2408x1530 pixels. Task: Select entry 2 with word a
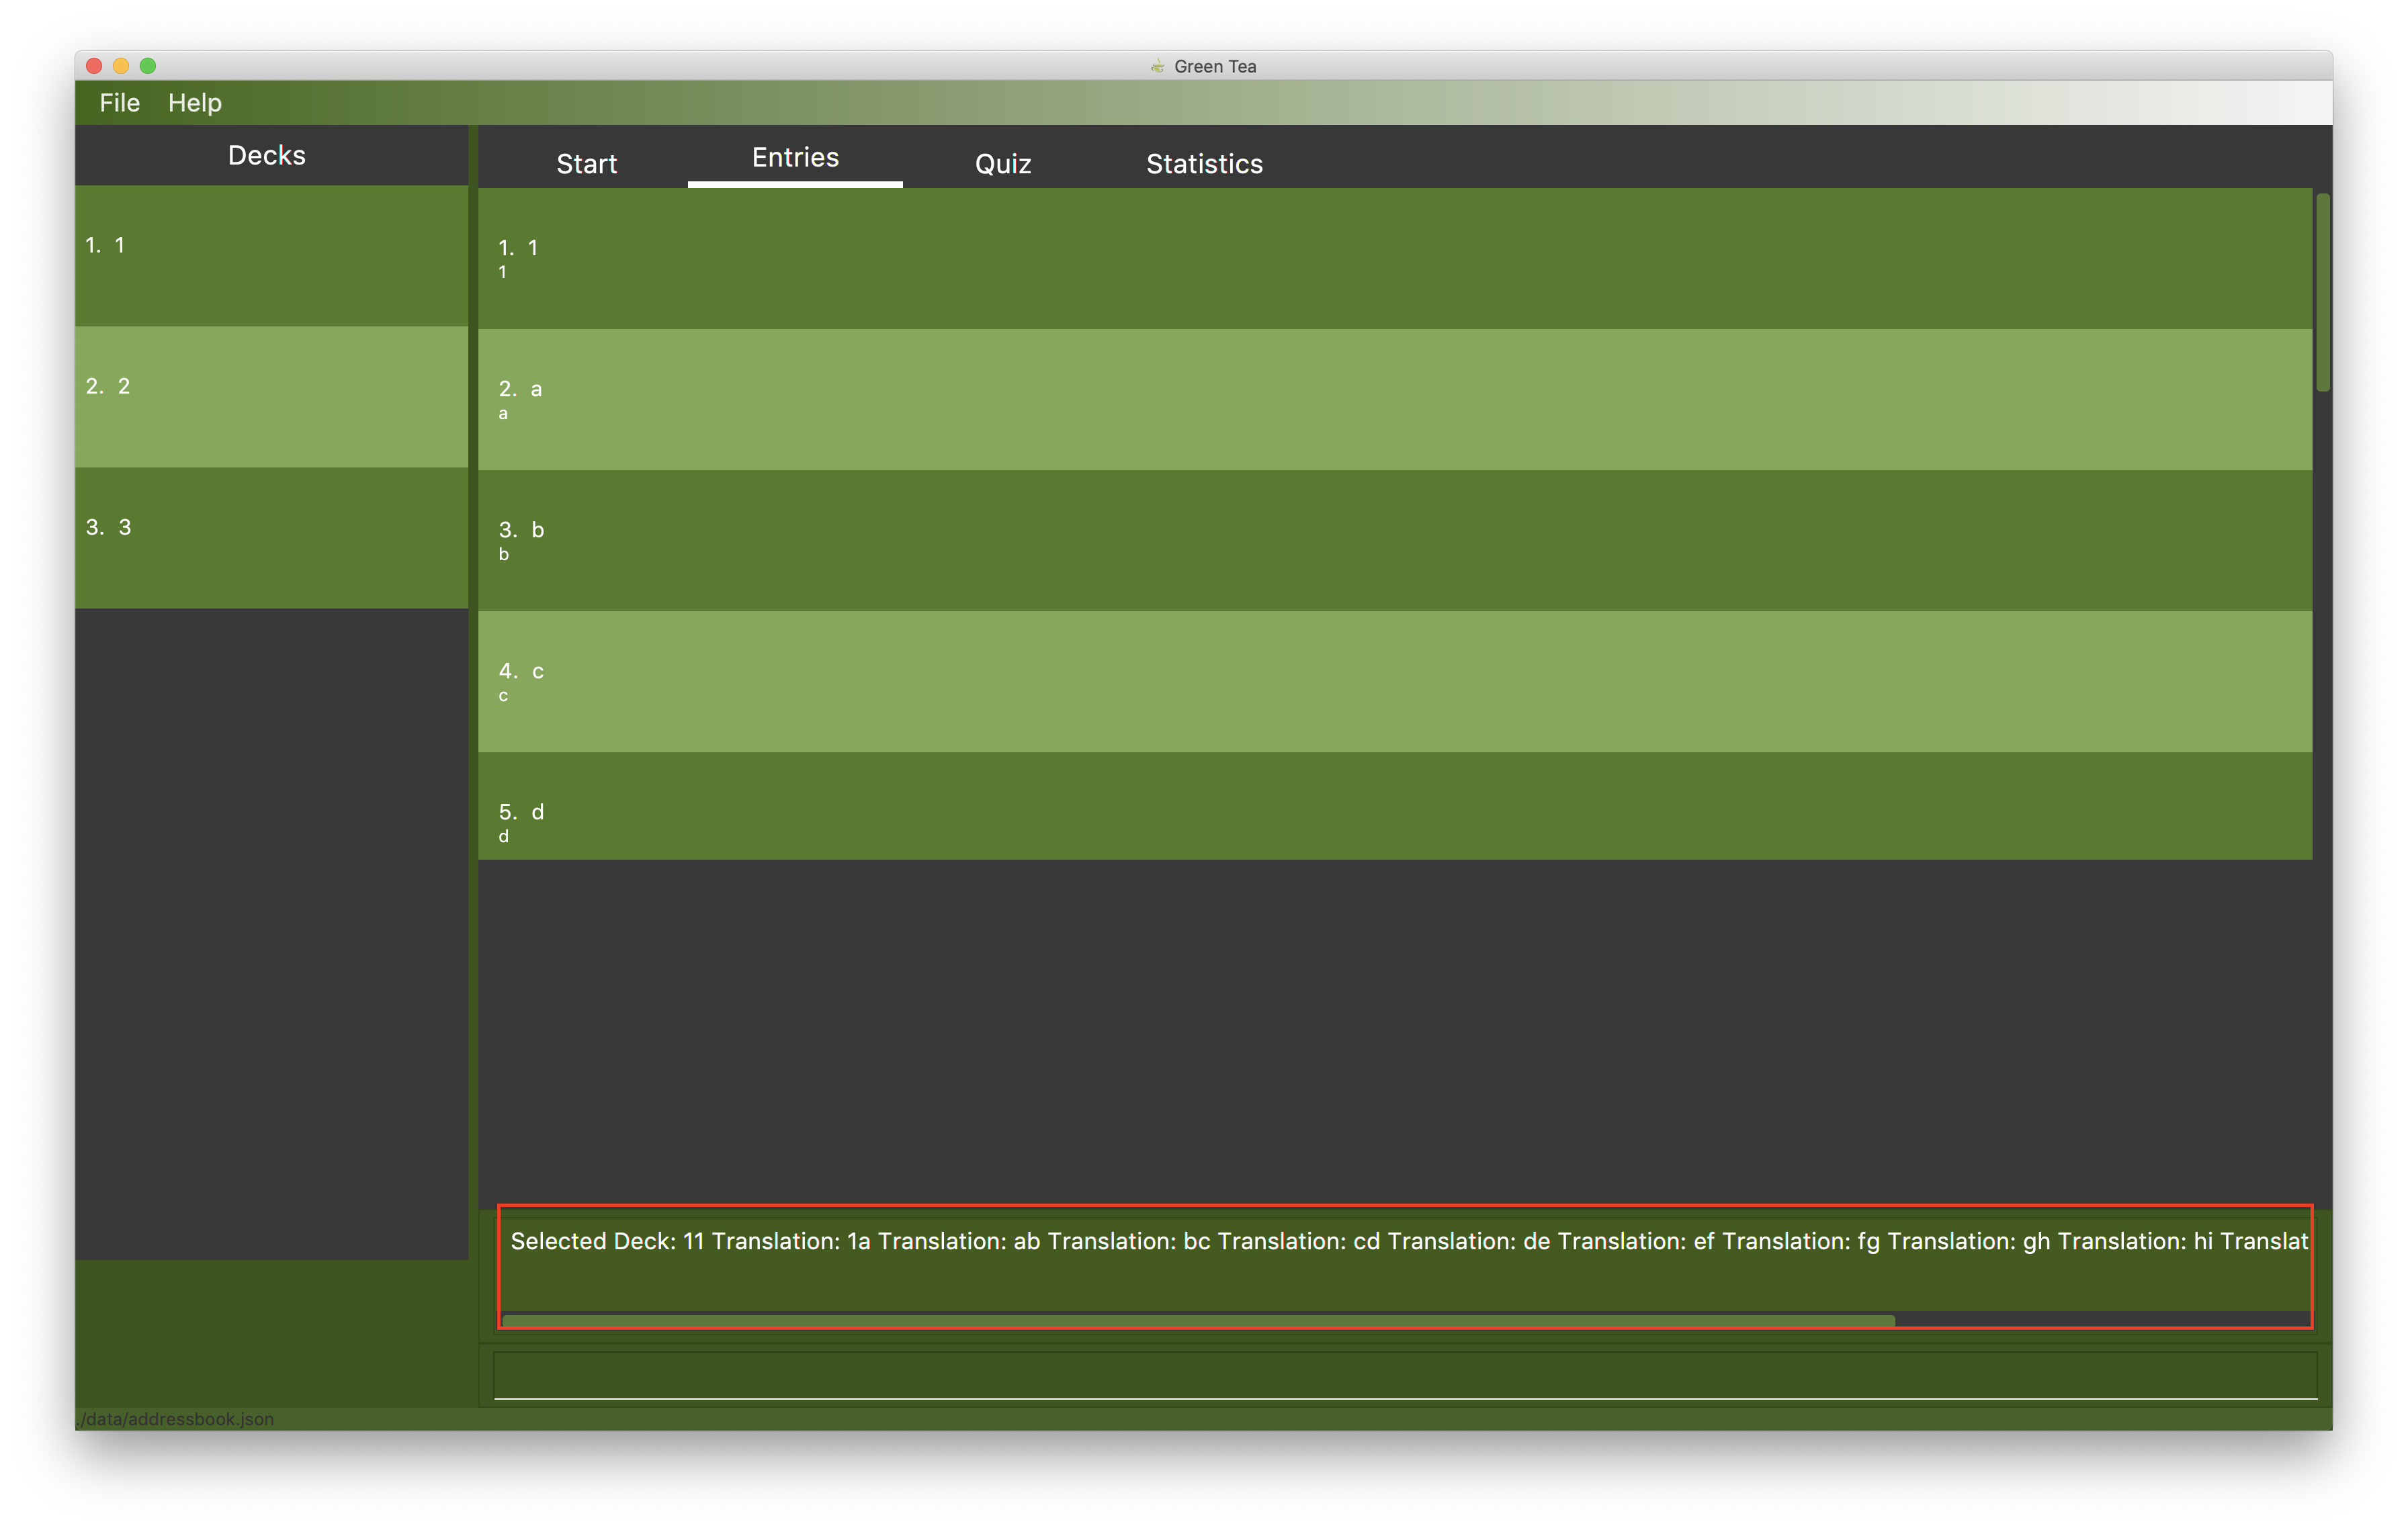1394,399
